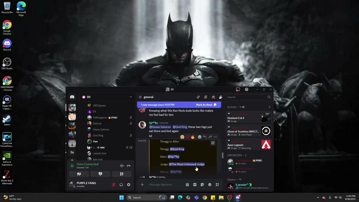
Task: Open Discord help question mark icon
Action: (x=247, y=89)
